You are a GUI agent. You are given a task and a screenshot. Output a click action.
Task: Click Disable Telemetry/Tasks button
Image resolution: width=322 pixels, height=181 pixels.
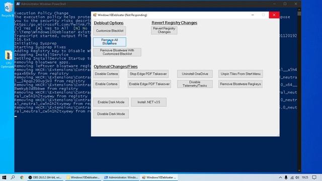coord(195,84)
